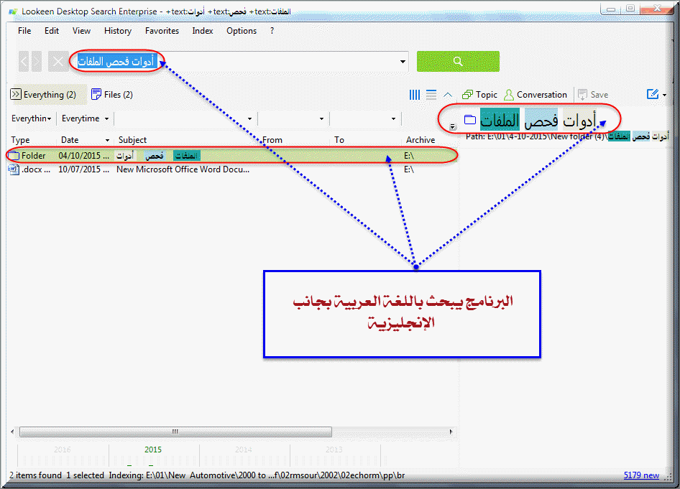Viewport: 680px width, 489px height.
Task: Sort results by the Date column header
Action: click(70, 140)
